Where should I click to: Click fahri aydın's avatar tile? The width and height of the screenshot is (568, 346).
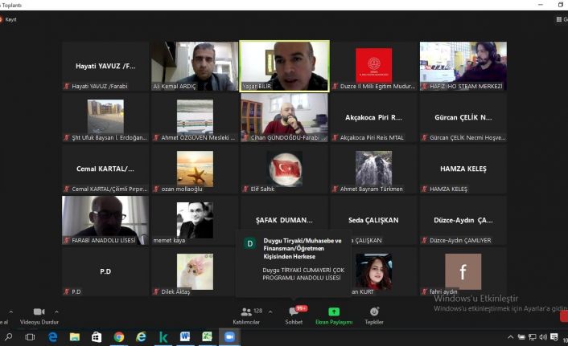pyautogui.click(x=463, y=271)
